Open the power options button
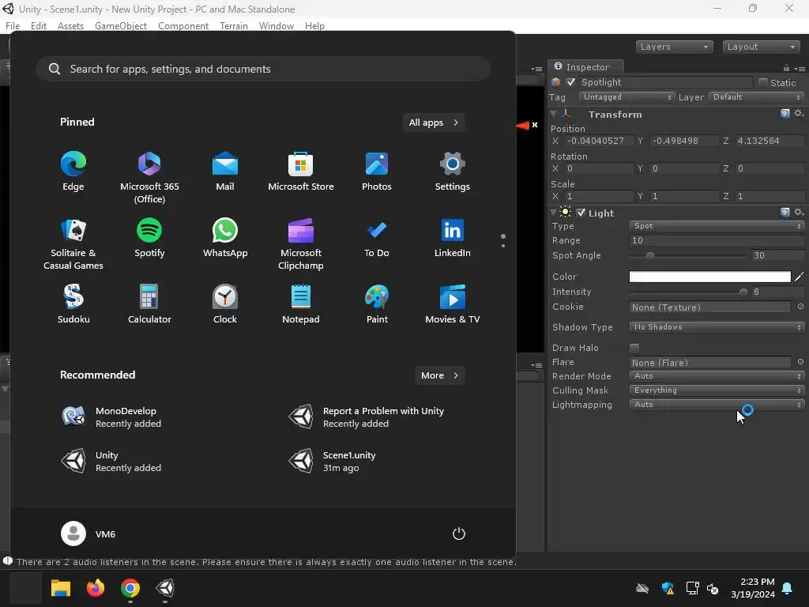Viewport: 809px width, 607px height. (459, 533)
